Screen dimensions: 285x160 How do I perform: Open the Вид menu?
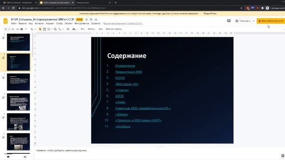[x=31, y=24]
